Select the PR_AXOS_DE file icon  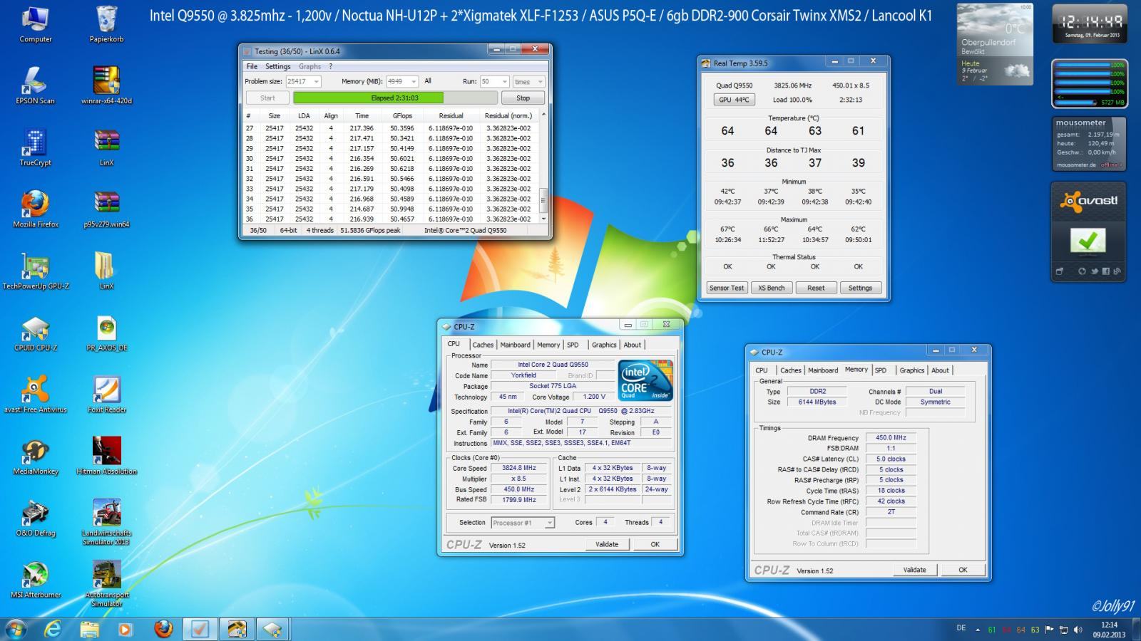pyautogui.click(x=106, y=333)
